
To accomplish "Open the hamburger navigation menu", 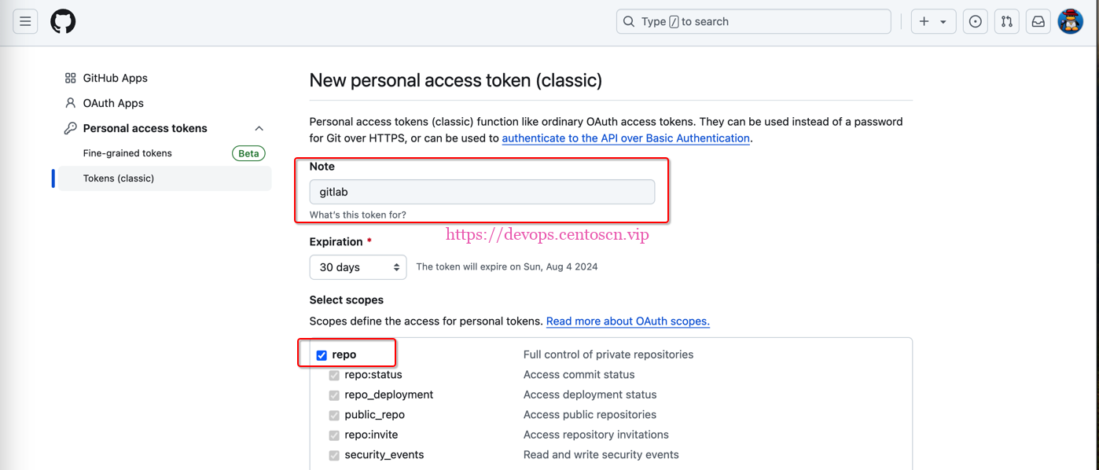I will pyautogui.click(x=25, y=22).
